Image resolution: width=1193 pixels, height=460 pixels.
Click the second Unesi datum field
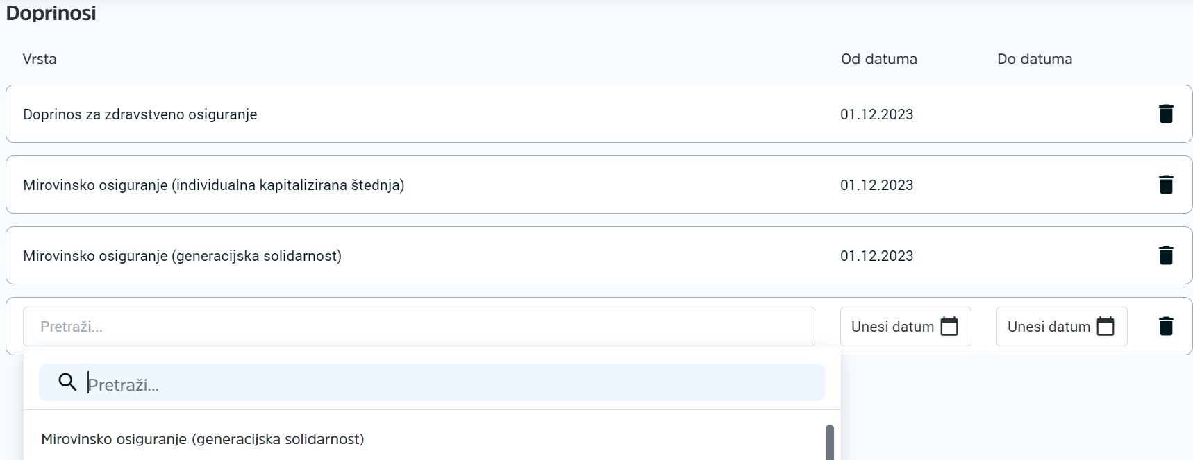tap(1049, 326)
